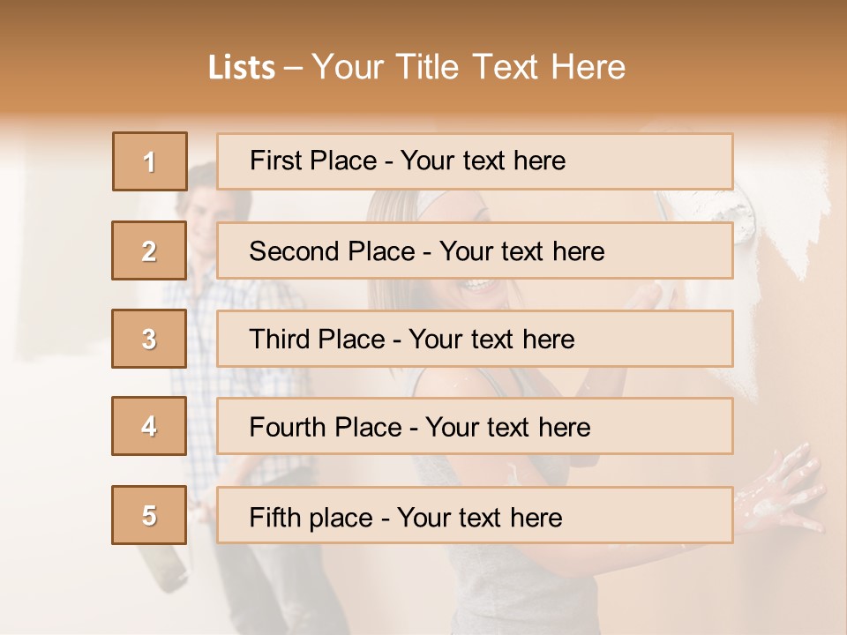Click the "Fifth place - Your text here" bar
847x635 pixels.
475,515
